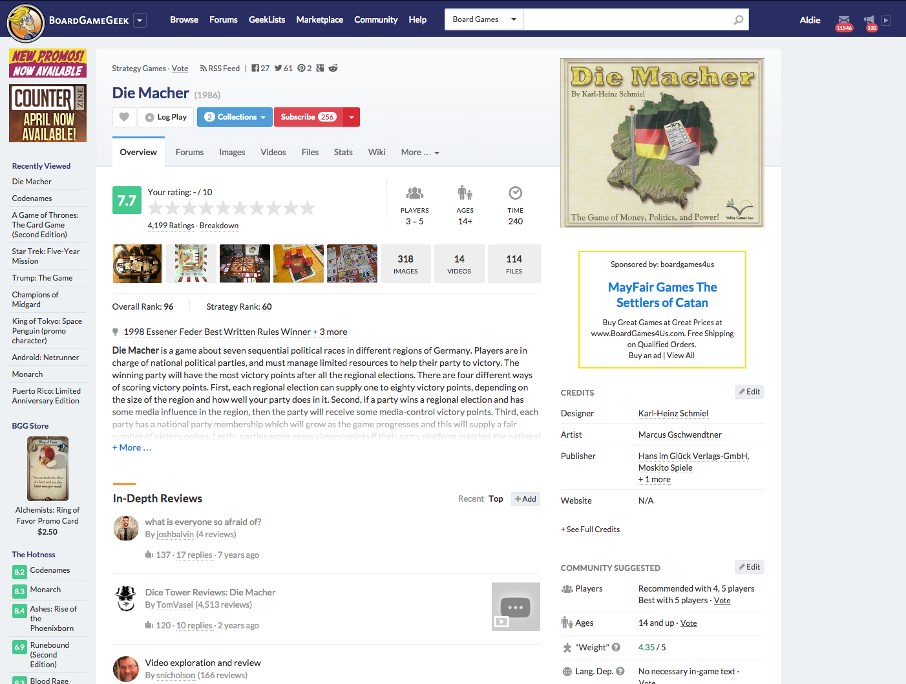The image size is (906, 684).
Task: Open the RSS Feed link
Action: click(x=220, y=69)
